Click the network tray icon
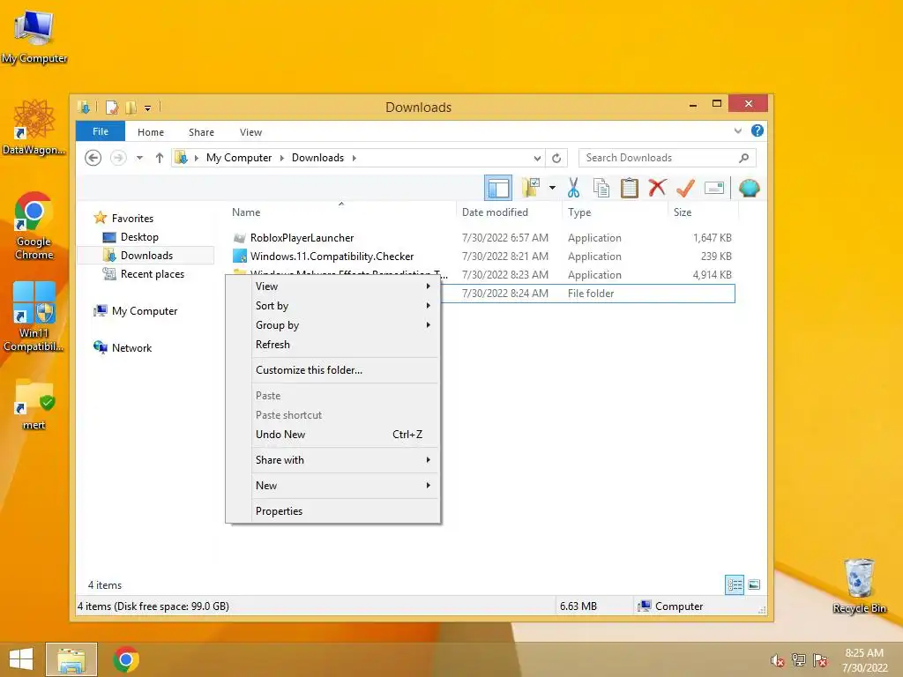The image size is (903, 677). [799, 660]
